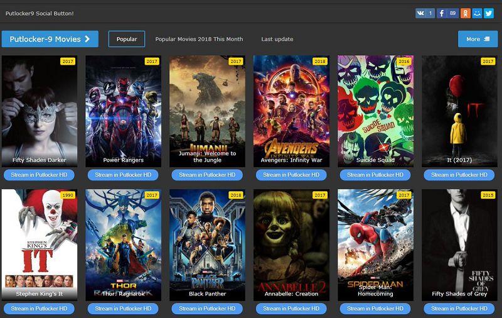The height and width of the screenshot is (318, 502).
Task: Switch to the Last update tab
Action: (x=277, y=39)
